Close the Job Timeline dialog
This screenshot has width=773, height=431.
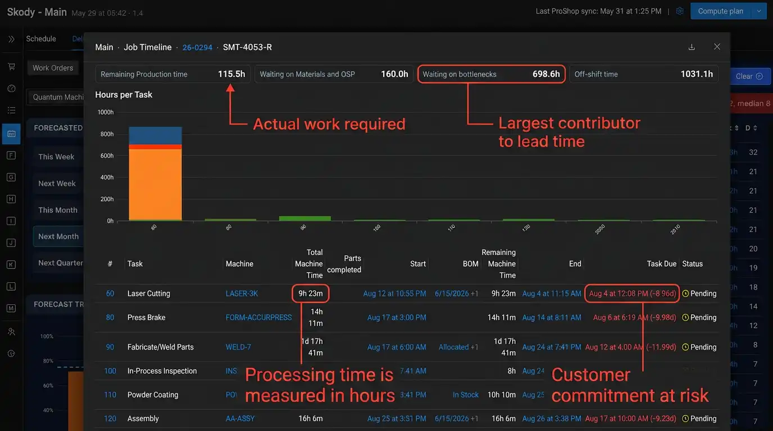(717, 47)
